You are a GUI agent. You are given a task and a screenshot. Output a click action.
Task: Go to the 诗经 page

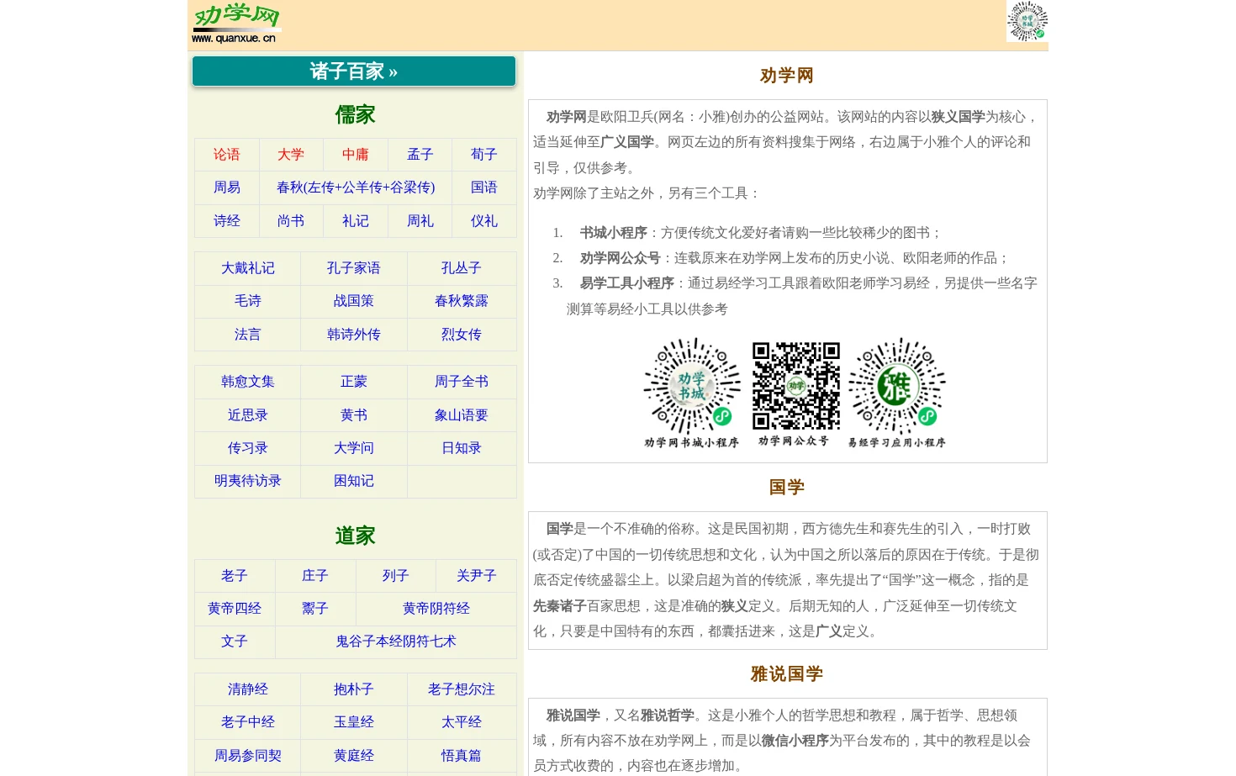pyautogui.click(x=227, y=221)
